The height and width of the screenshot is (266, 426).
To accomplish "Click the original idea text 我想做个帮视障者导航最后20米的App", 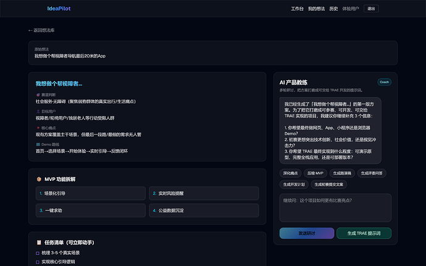I will tap(70, 56).
